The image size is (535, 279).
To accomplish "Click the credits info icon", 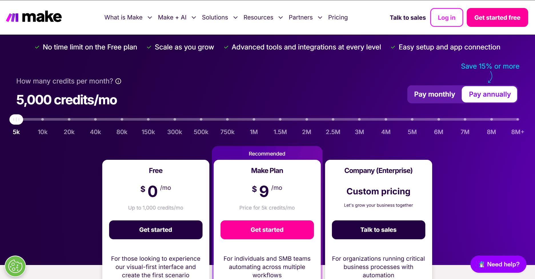I will coord(118,81).
